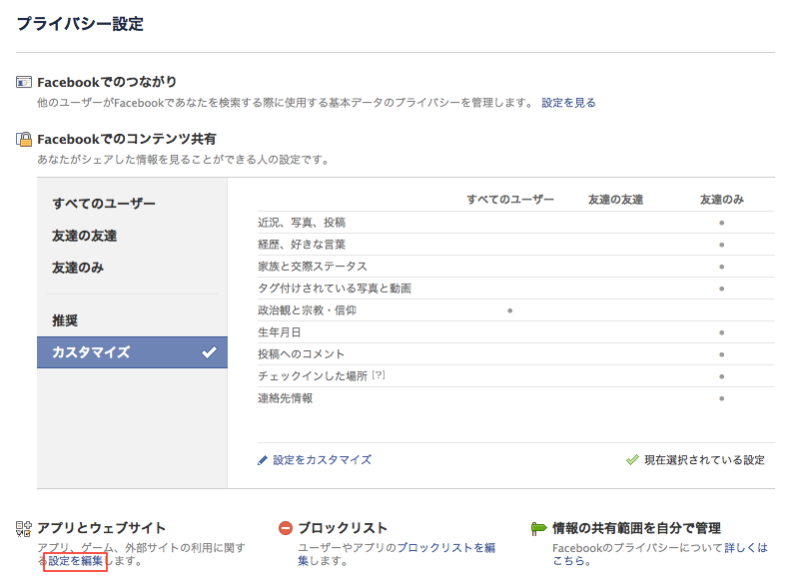The height and width of the screenshot is (585, 787).
Task: Click the 情報の共有範囲を自分で管理 heading
Action: click(x=637, y=528)
